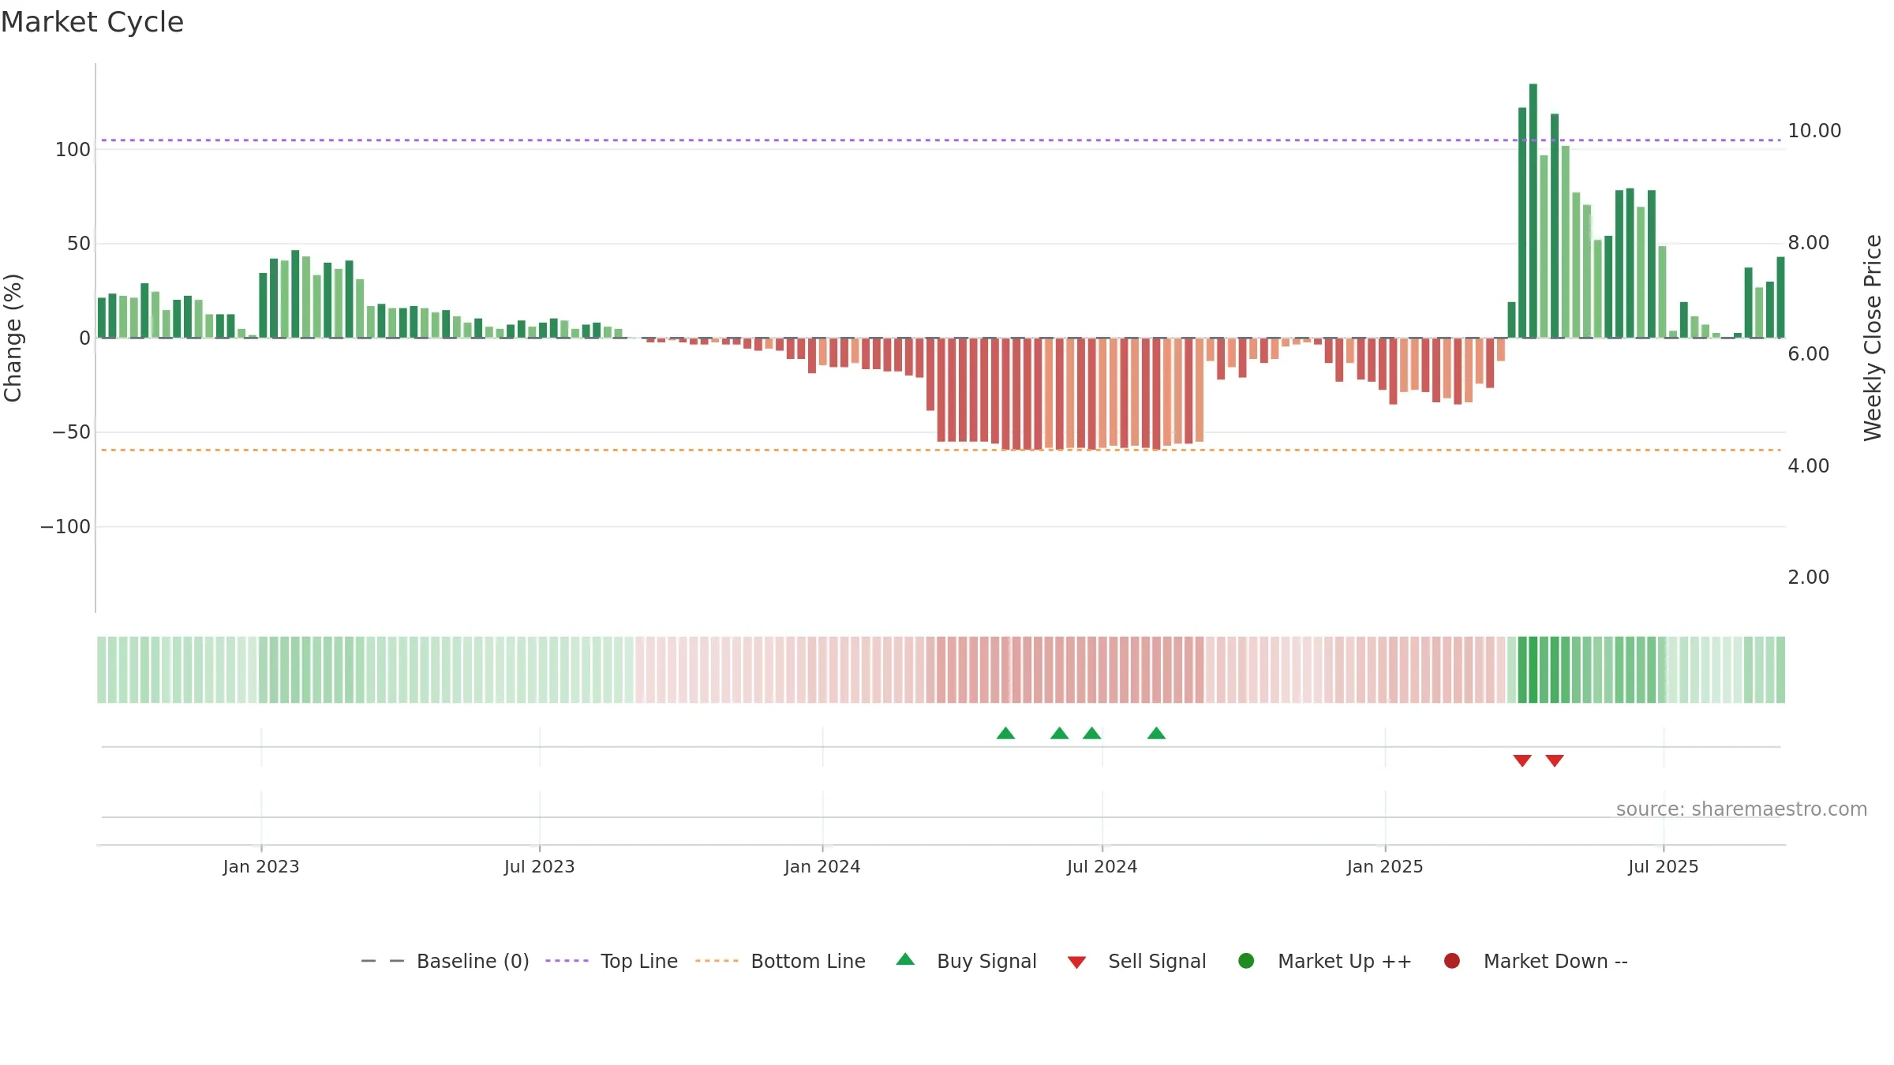Select the second red sell signal triangle

(1555, 760)
